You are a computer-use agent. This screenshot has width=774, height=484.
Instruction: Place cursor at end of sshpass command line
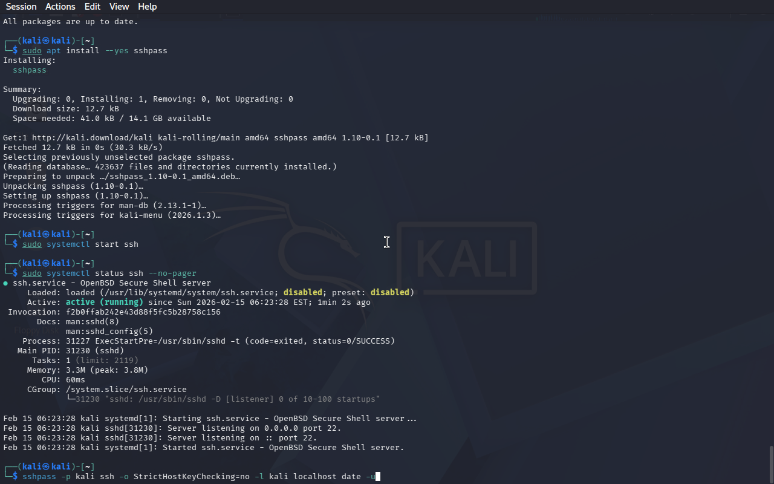(x=377, y=477)
